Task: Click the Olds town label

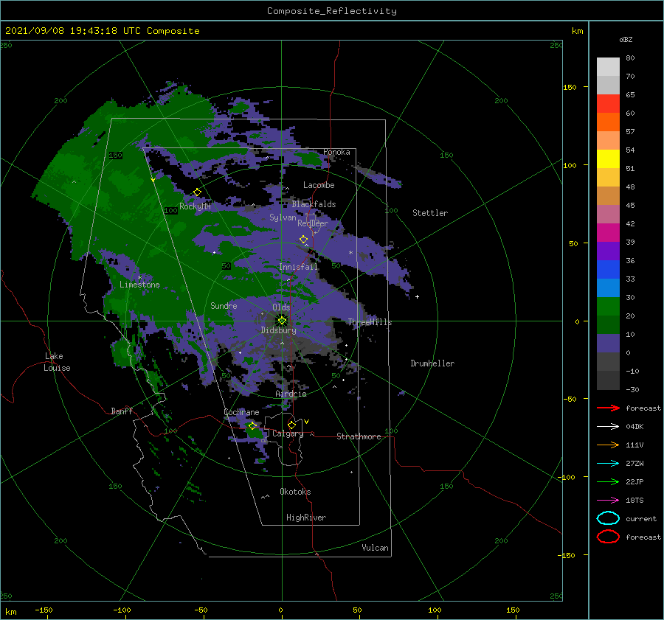Action: (x=281, y=307)
